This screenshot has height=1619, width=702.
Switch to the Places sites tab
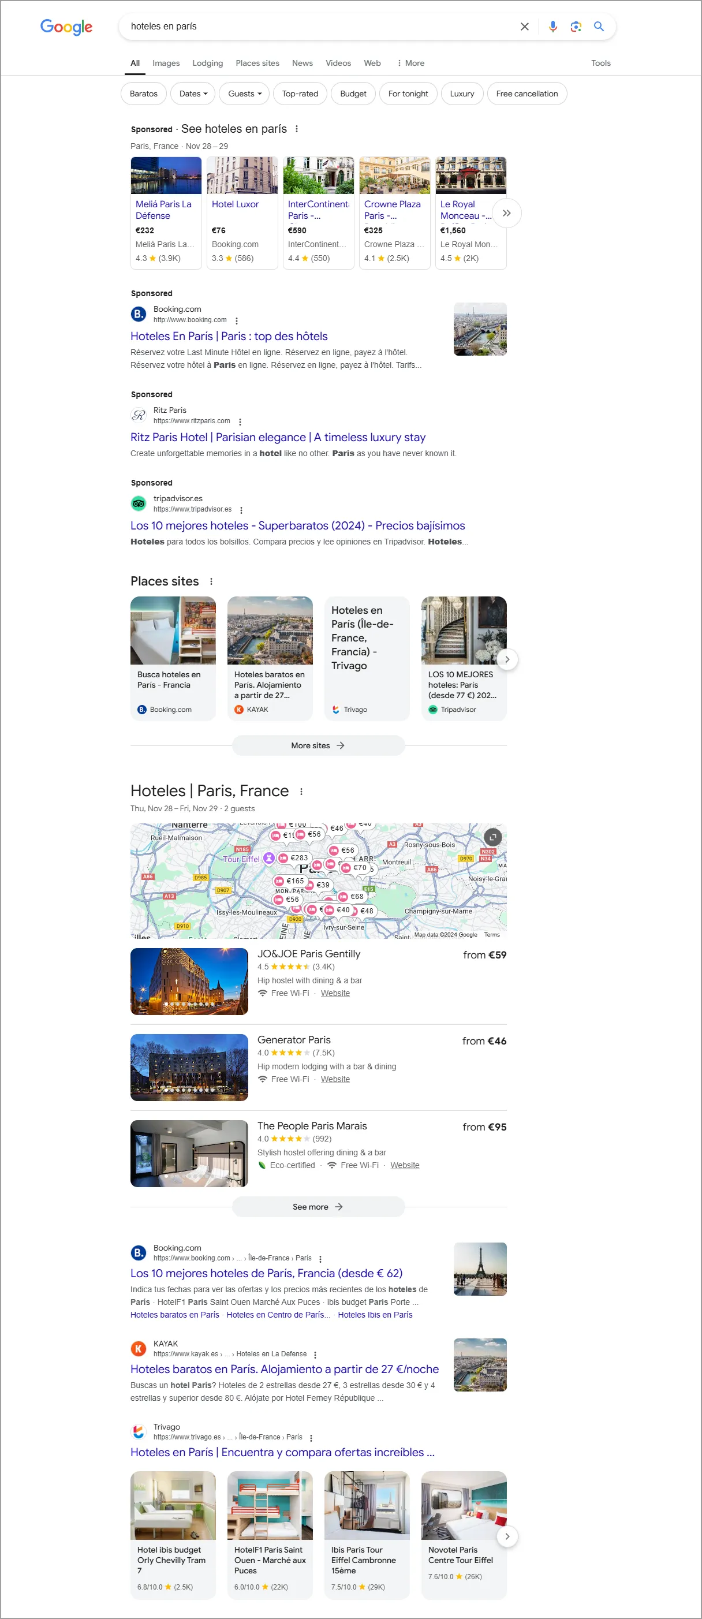pyautogui.click(x=257, y=63)
